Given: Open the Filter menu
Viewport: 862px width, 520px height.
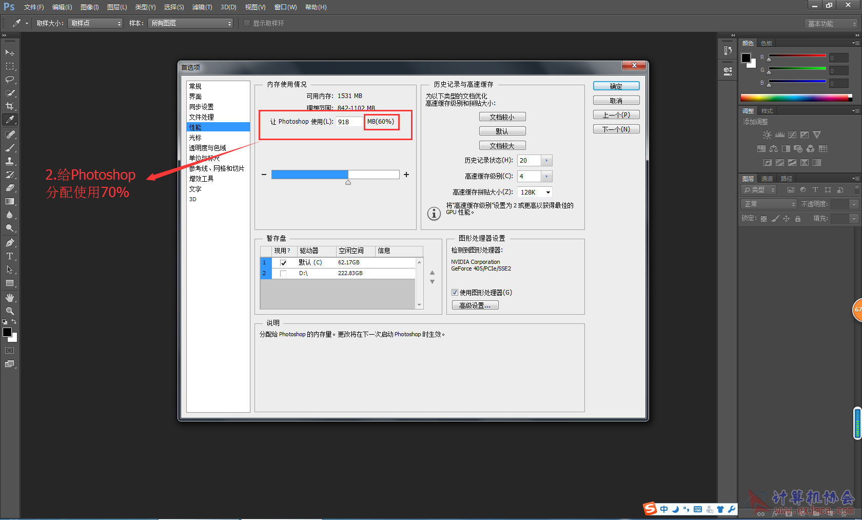Looking at the screenshot, I should click(x=202, y=7).
